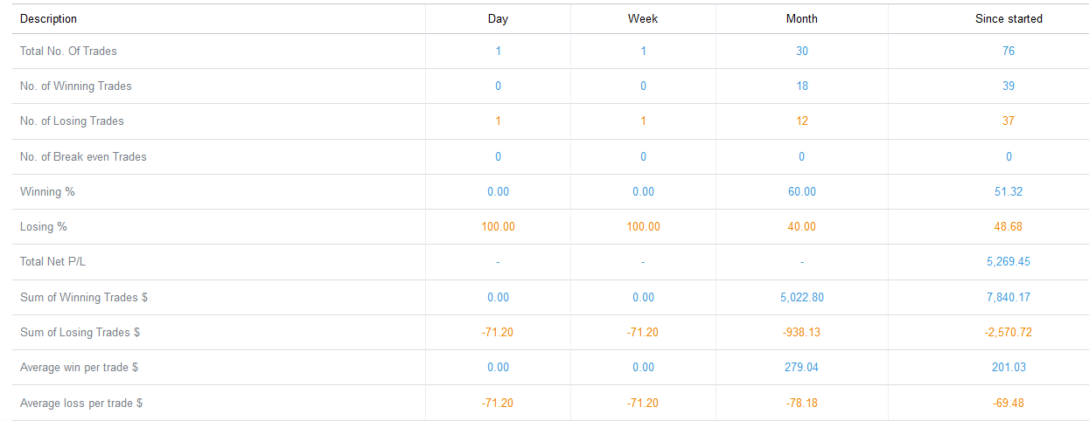
Task: Click Month winning percentage 60.00
Action: (x=802, y=191)
